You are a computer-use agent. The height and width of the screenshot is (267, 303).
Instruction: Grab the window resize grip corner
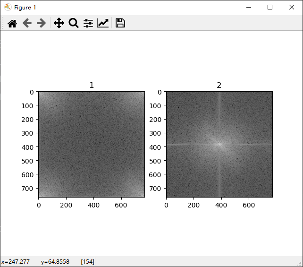(300, 264)
